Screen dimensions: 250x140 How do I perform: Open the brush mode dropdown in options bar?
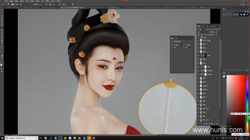26,4
